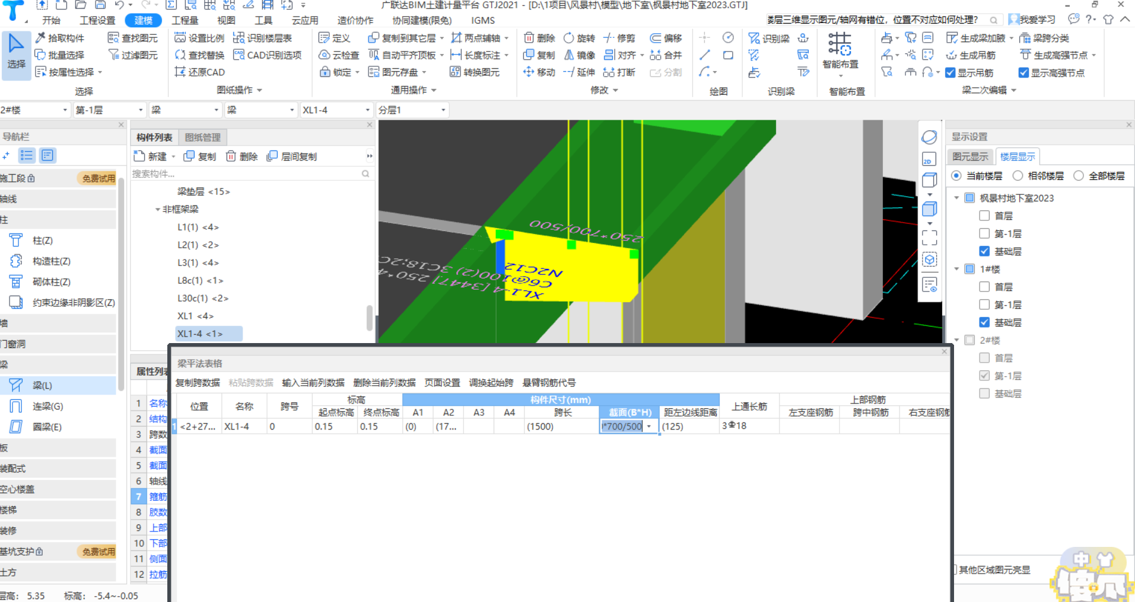Collapse the 非框架梁 tree group
Viewport: 1135px width, 602px height.
[158, 210]
